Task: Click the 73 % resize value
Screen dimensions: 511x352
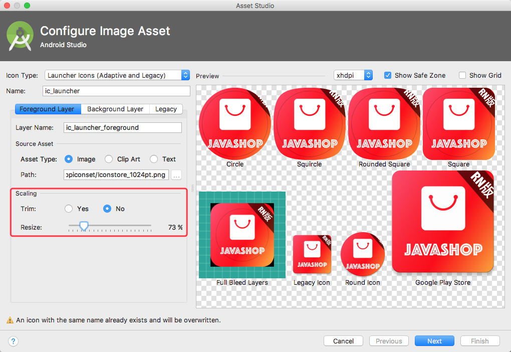Action: 175,227
